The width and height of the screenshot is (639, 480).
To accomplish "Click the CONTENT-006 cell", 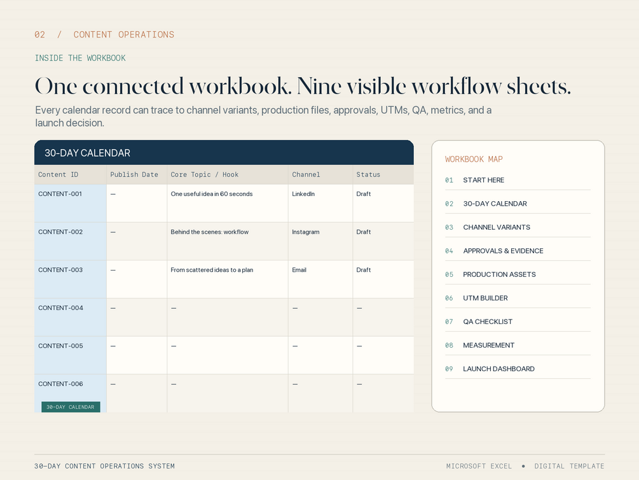I will [x=70, y=393].
